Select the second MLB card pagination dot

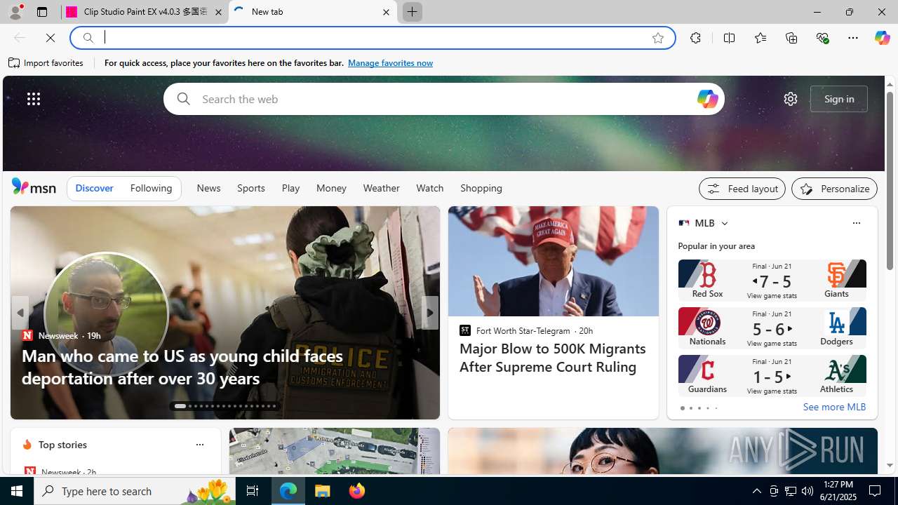[x=690, y=408]
